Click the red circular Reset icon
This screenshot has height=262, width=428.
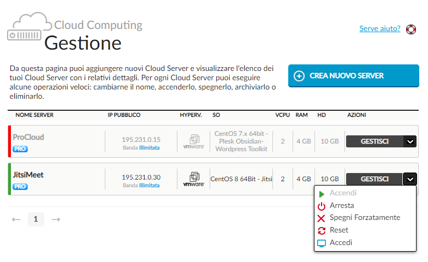322,230
